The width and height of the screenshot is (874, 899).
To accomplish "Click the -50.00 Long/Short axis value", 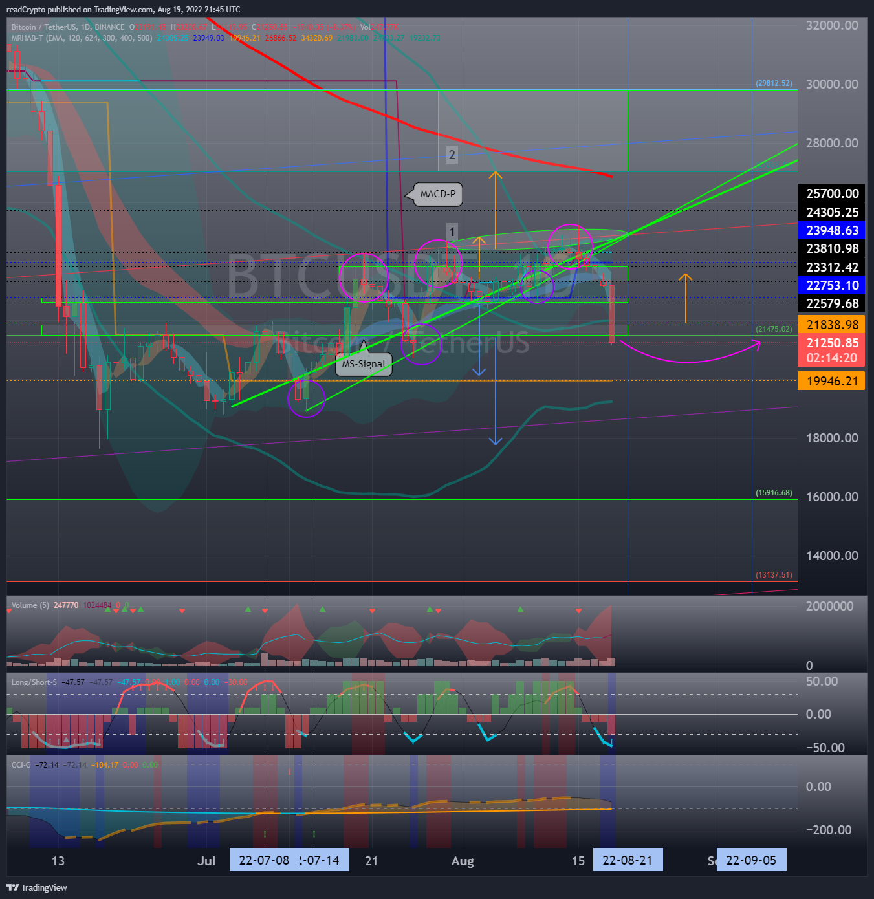I will click(825, 748).
